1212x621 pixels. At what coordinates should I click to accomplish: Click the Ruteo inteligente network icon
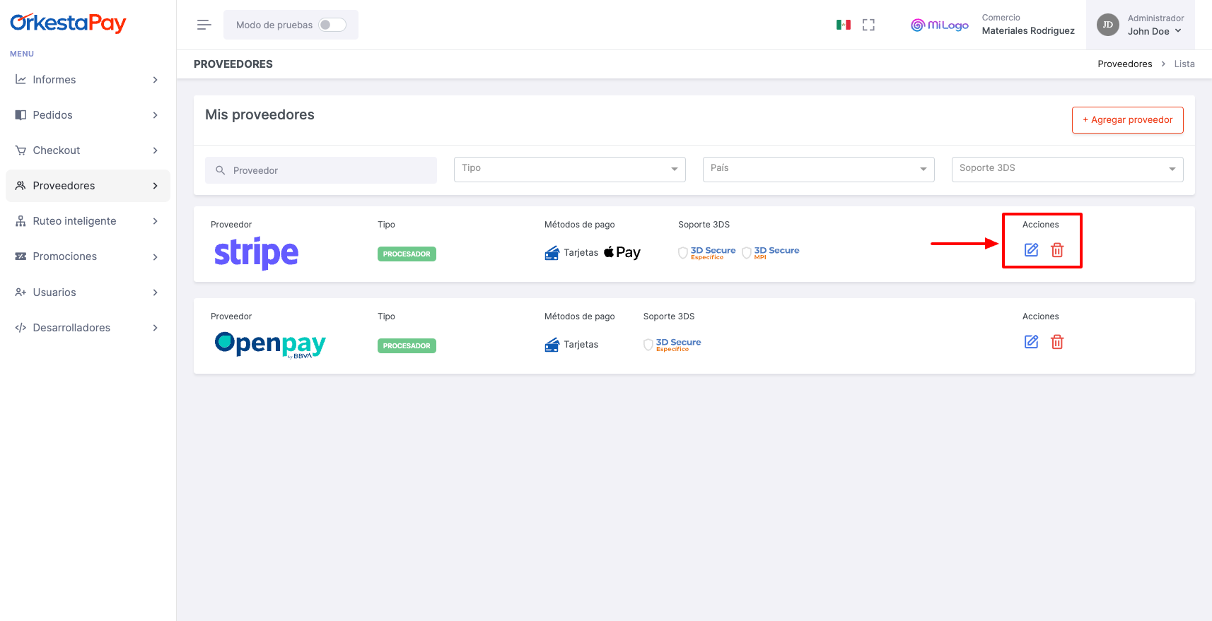(x=21, y=221)
